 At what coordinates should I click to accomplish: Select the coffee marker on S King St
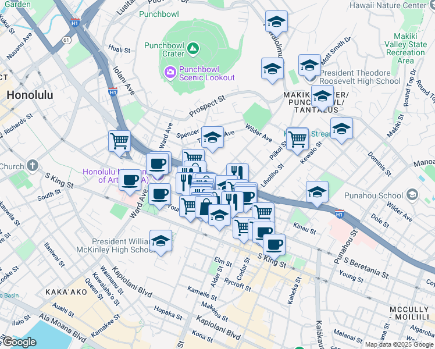click(x=274, y=245)
